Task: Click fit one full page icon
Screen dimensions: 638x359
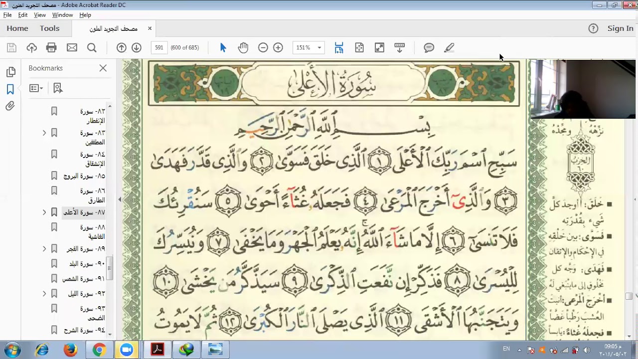Action: coord(359,48)
